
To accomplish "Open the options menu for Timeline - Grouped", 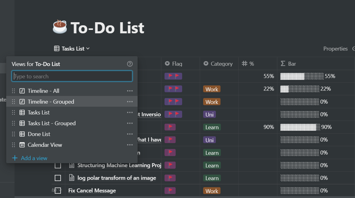I will click(x=130, y=101).
